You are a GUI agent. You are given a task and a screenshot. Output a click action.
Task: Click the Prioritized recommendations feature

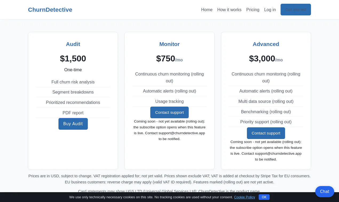[x=73, y=103]
